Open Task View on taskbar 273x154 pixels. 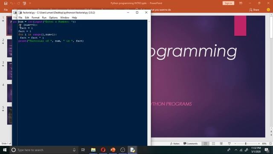[x=83, y=150]
